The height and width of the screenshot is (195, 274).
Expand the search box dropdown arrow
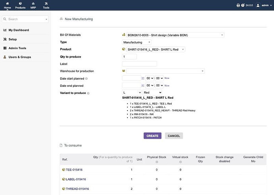[x=46, y=19]
